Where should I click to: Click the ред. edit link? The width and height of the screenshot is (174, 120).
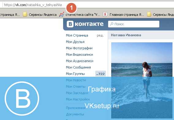tap(100, 35)
